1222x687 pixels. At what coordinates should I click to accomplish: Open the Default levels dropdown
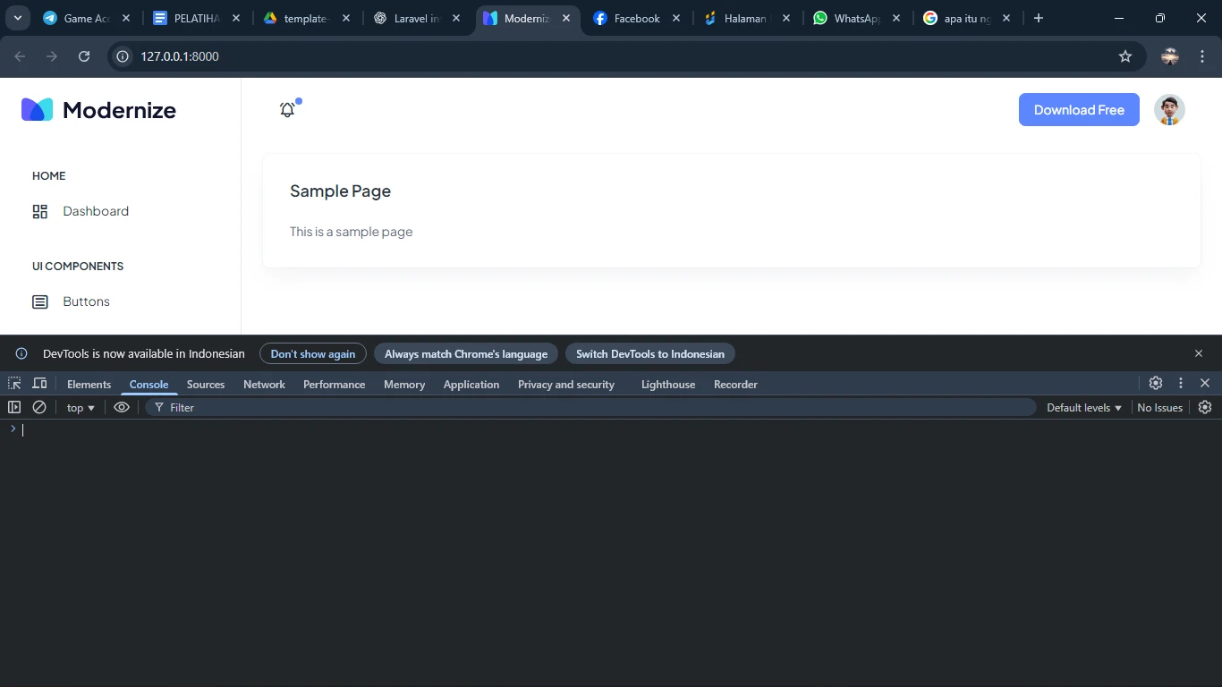click(1083, 408)
